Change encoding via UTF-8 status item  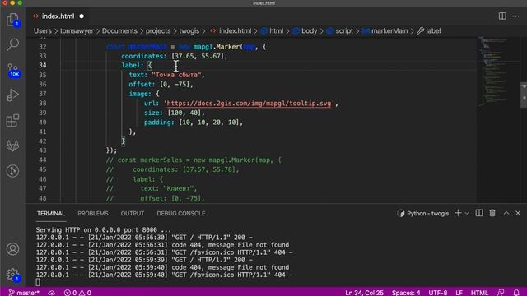(x=437, y=293)
